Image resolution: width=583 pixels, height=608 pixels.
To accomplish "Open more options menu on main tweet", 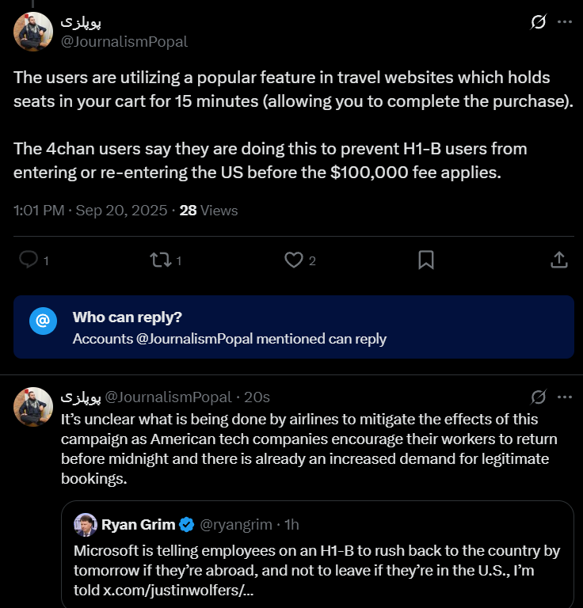I will pyautogui.click(x=564, y=22).
